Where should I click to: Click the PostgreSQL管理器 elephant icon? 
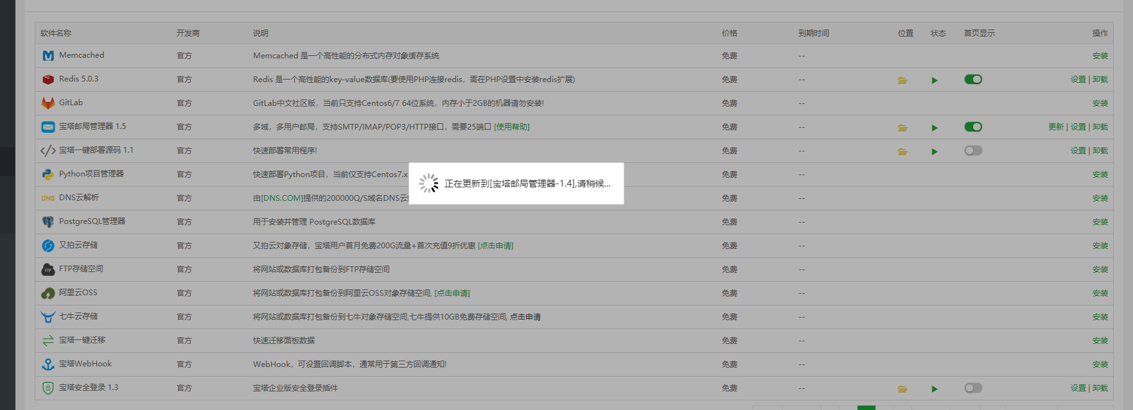pyautogui.click(x=48, y=222)
